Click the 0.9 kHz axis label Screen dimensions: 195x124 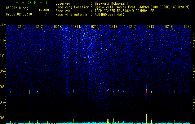point(3,71)
